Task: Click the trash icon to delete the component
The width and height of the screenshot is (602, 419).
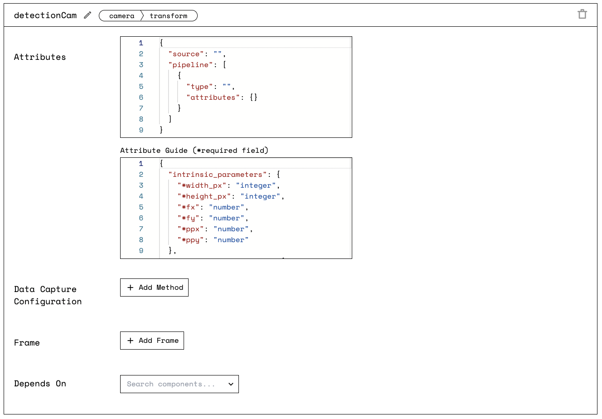Action: (582, 14)
